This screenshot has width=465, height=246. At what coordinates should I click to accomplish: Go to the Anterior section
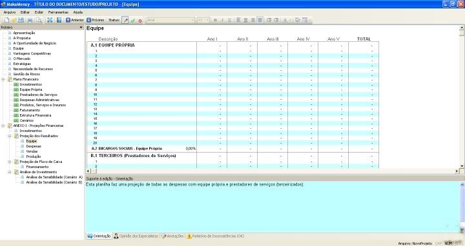click(x=75, y=20)
